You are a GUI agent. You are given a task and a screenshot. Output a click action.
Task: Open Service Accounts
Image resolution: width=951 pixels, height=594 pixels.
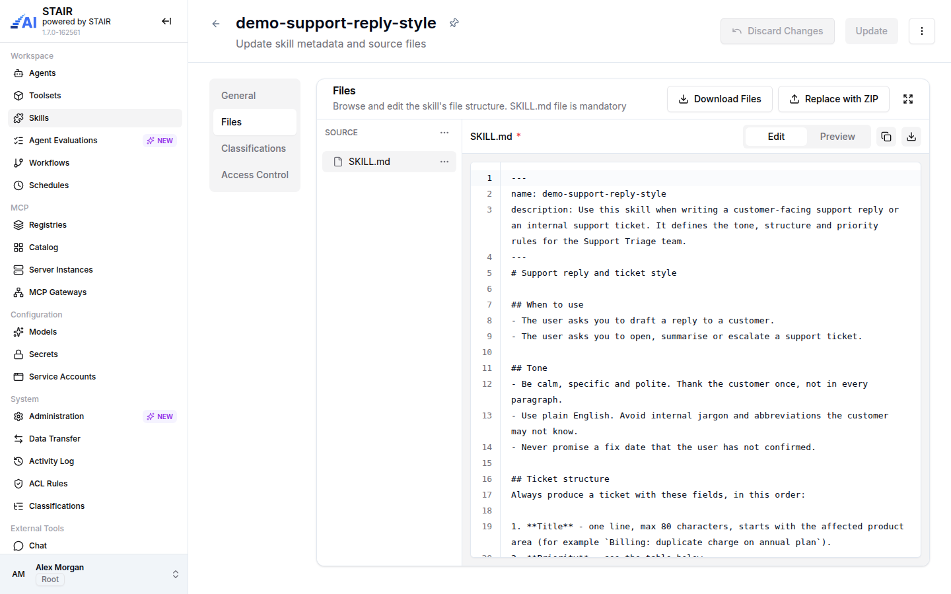pos(95,377)
